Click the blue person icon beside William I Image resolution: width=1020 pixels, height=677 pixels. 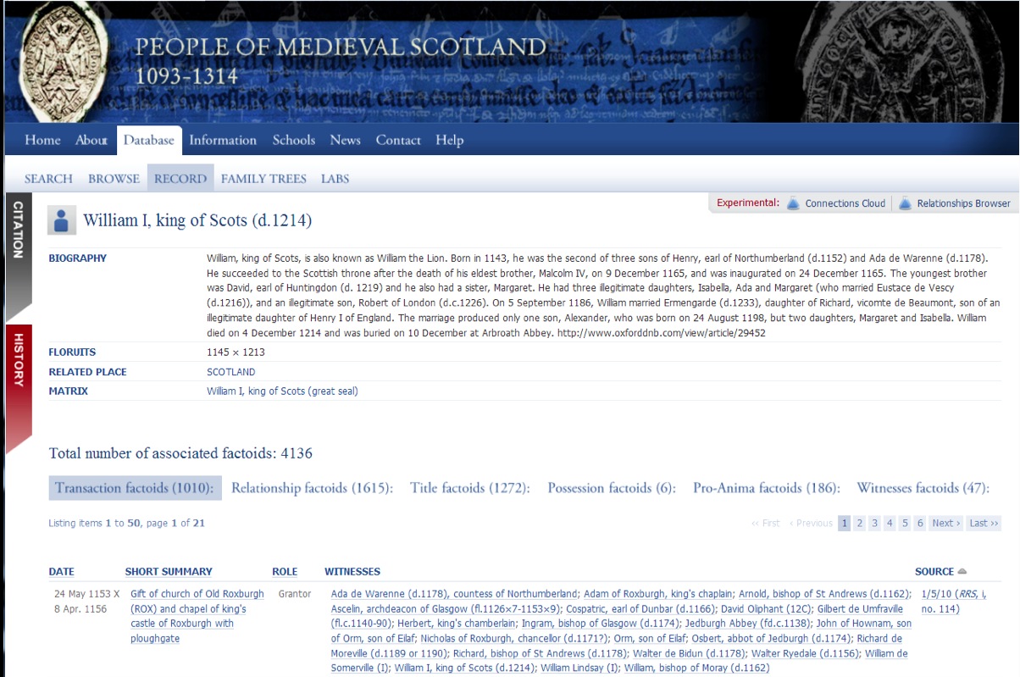[x=61, y=220]
